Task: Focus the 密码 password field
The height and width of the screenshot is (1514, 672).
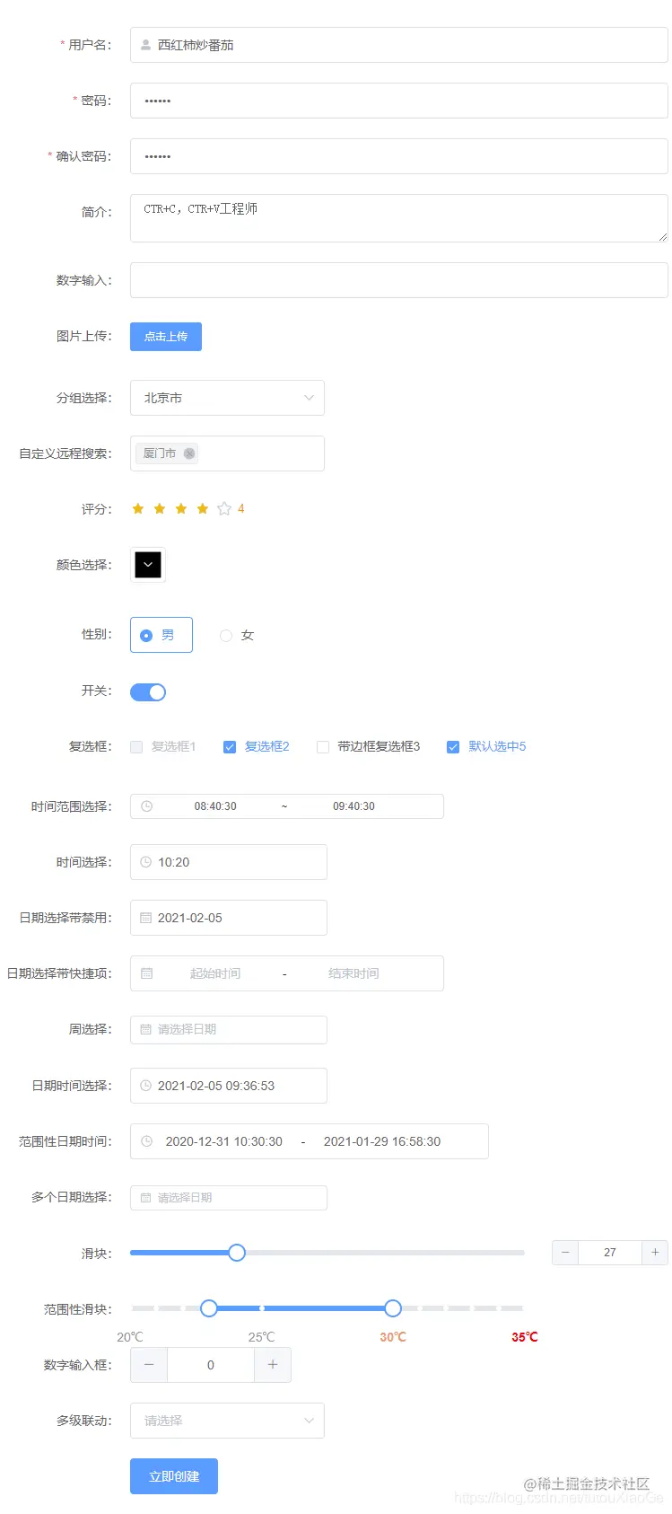Action: click(x=399, y=101)
